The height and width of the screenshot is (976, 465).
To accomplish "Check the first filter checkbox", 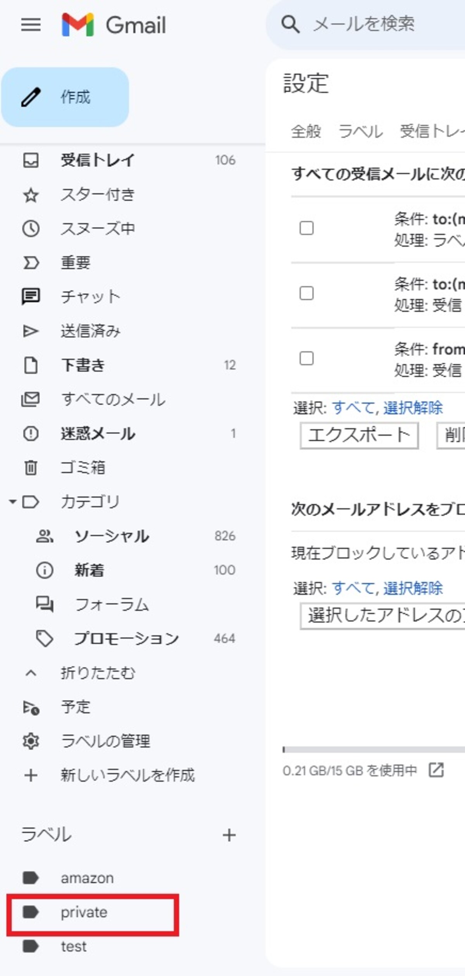I will (x=307, y=228).
